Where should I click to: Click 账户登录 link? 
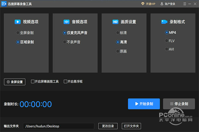(x=170, y=4)
